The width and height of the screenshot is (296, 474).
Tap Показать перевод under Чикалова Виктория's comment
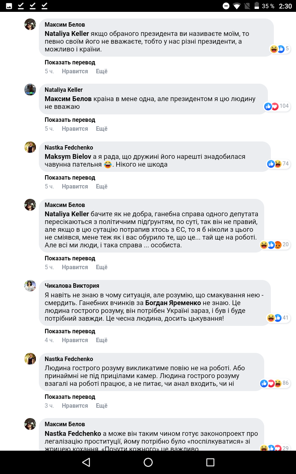pos(70,331)
